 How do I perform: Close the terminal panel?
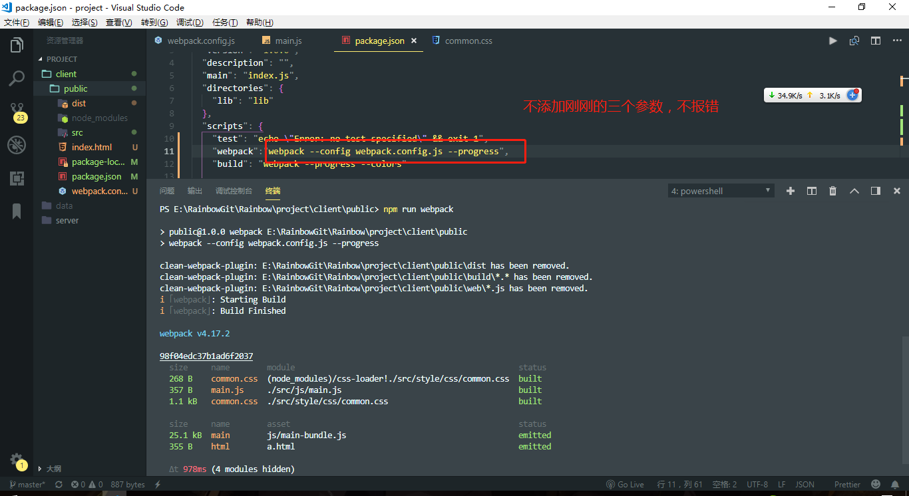[896, 191]
